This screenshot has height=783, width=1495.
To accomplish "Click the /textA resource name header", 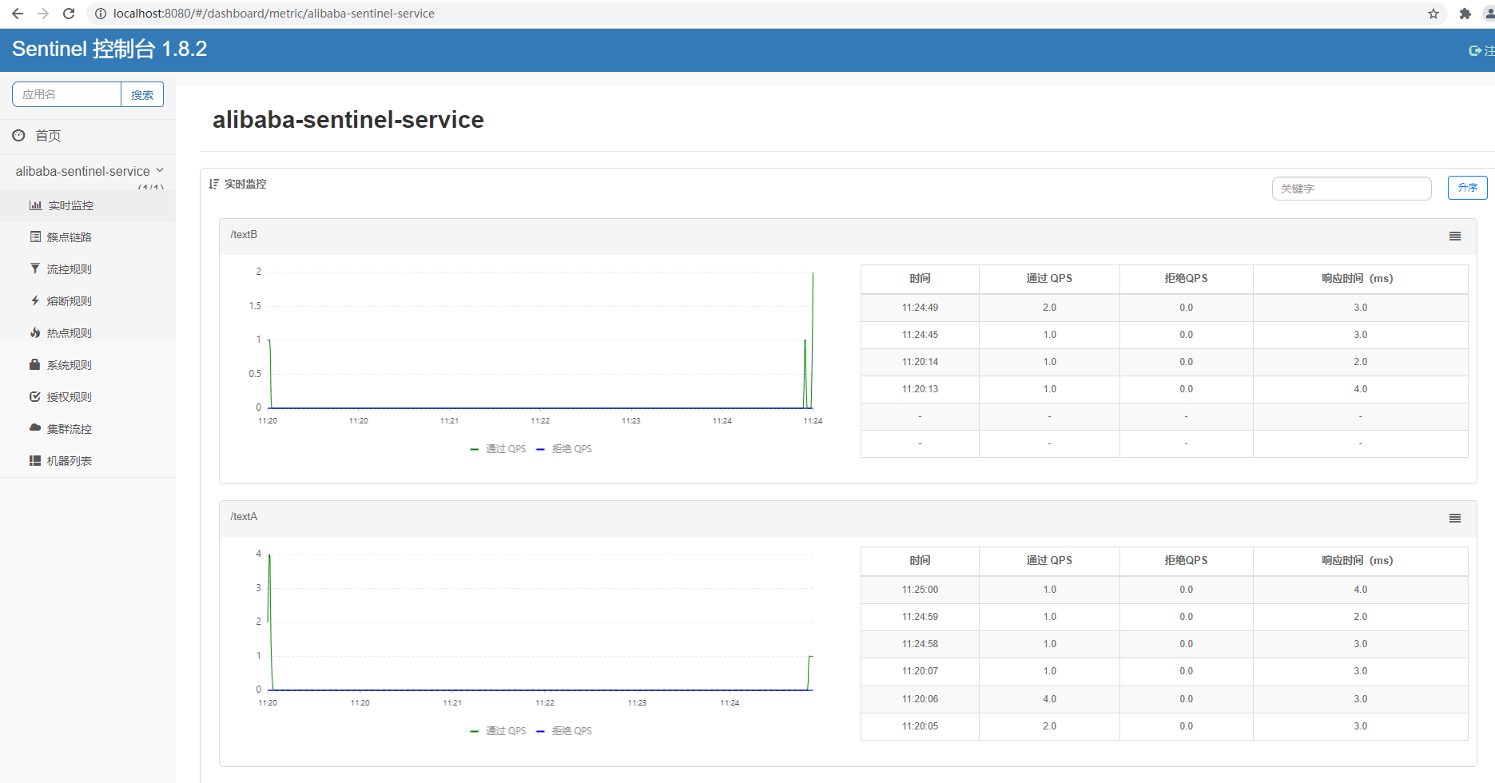I will pyautogui.click(x=244, y=517).
